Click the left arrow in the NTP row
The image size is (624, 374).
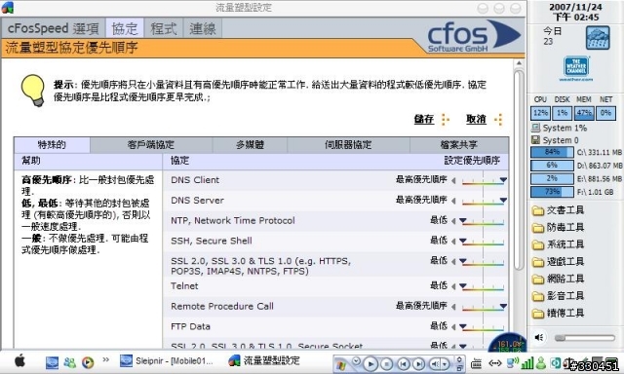(x=453, y=221)
